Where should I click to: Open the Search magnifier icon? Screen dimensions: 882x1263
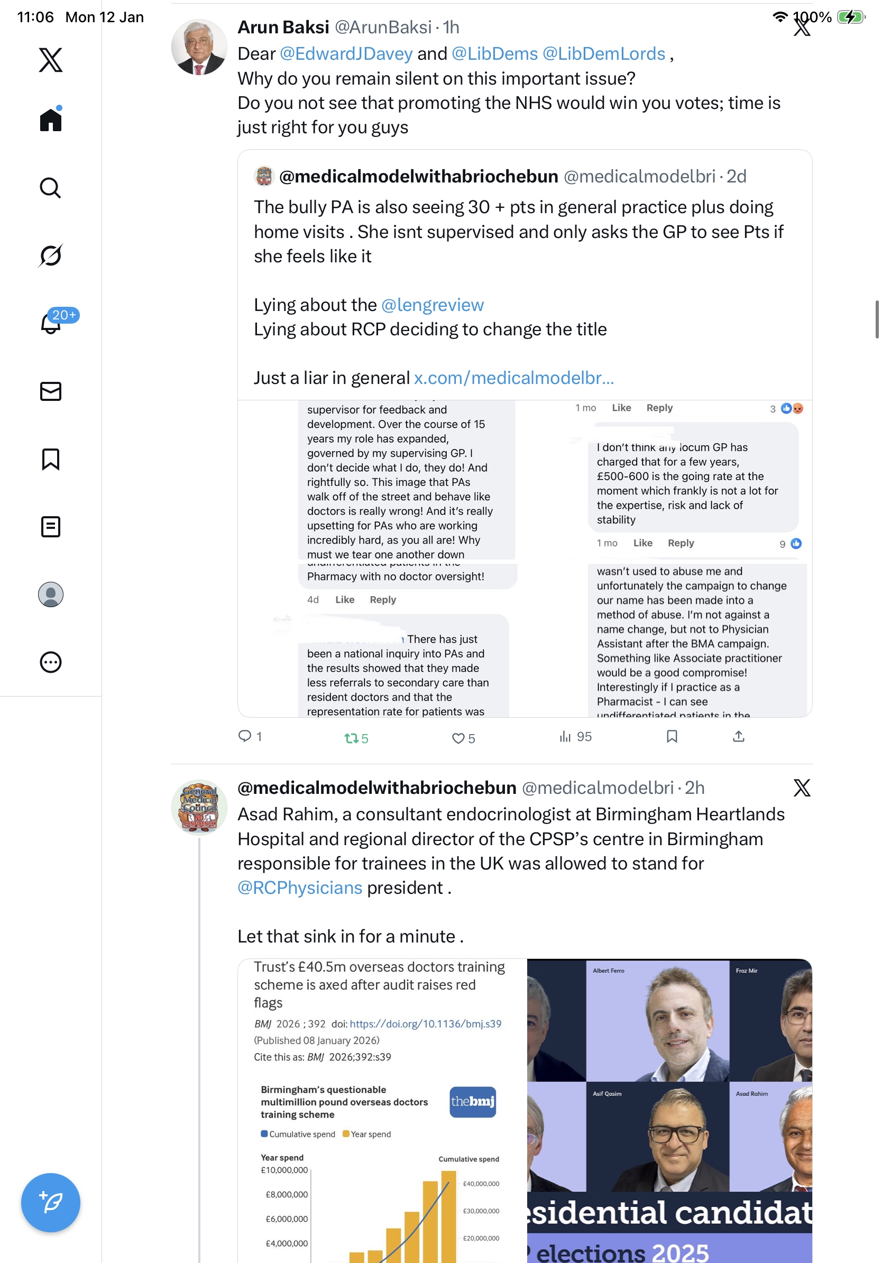[x=51, y=188]
